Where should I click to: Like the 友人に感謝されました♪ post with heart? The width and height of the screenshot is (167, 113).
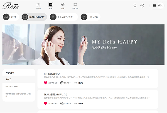[x=45, y=104]
